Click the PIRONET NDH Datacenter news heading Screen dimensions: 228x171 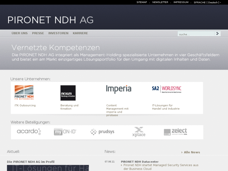[140, 162]
